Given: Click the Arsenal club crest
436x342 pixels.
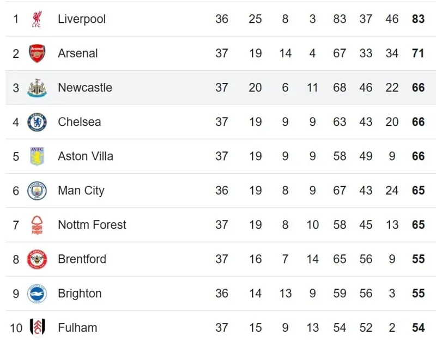Looking at the screenshot, I should click(x=37, y=53).
